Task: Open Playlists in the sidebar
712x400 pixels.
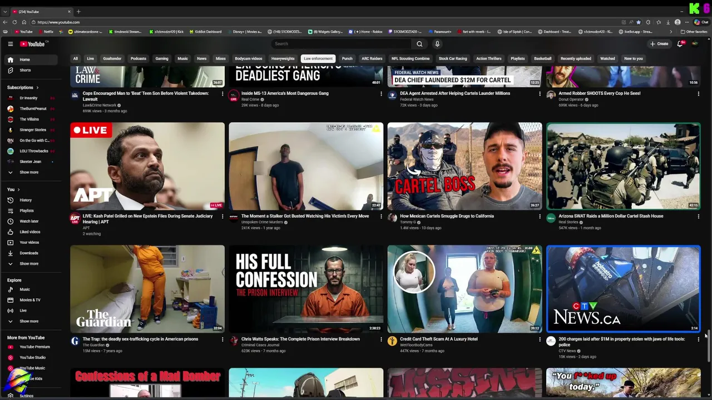Action: click(x=31, y=211)
